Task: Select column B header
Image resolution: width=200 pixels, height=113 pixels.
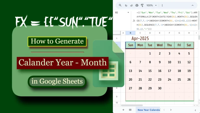Action: 130,33
